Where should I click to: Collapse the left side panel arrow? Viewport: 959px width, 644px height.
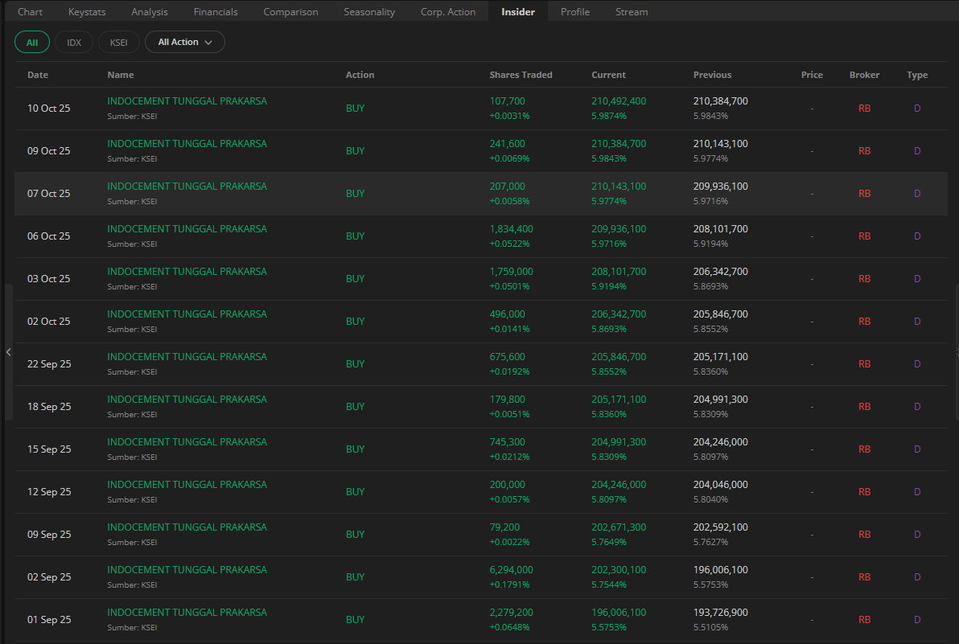[x=8, y=352]
